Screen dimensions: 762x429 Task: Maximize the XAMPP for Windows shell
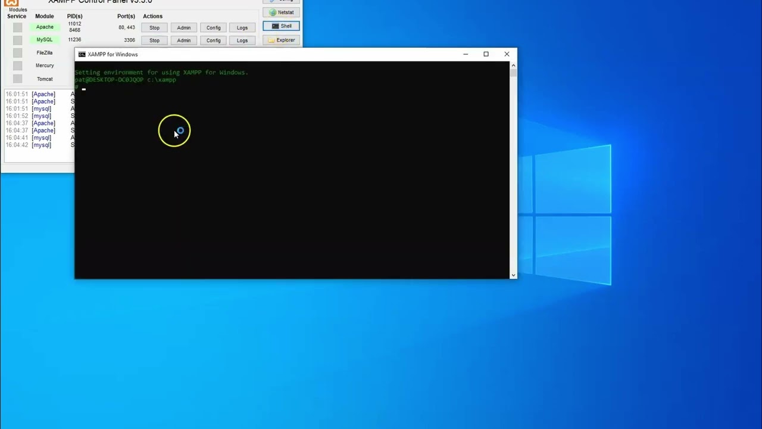486,54
